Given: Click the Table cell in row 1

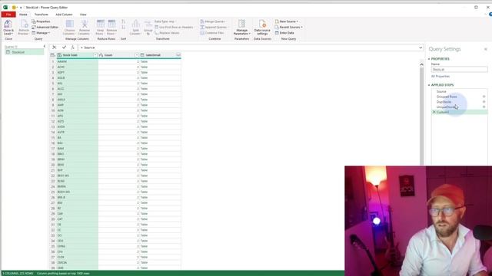Looking at the screenshot, I should pos(144,61).
